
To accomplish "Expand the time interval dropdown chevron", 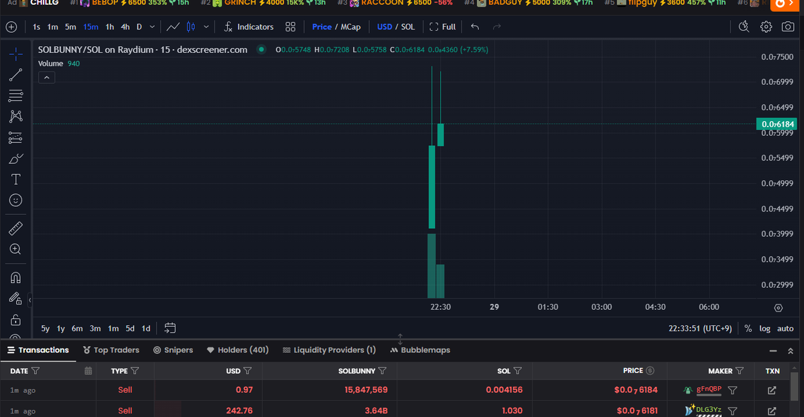I will [153, 27].
